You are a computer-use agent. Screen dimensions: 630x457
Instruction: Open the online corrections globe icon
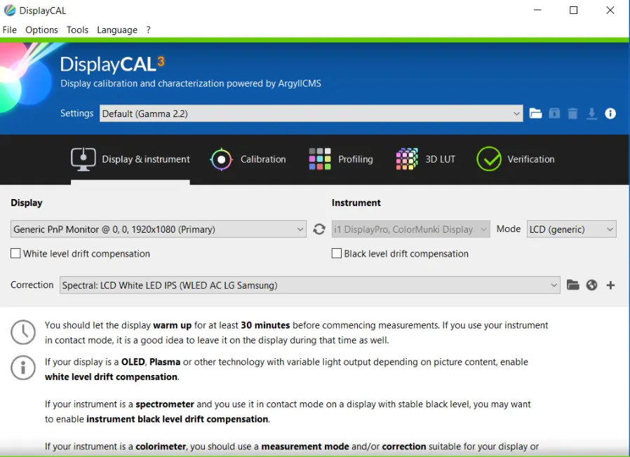[x=591, y=285]
